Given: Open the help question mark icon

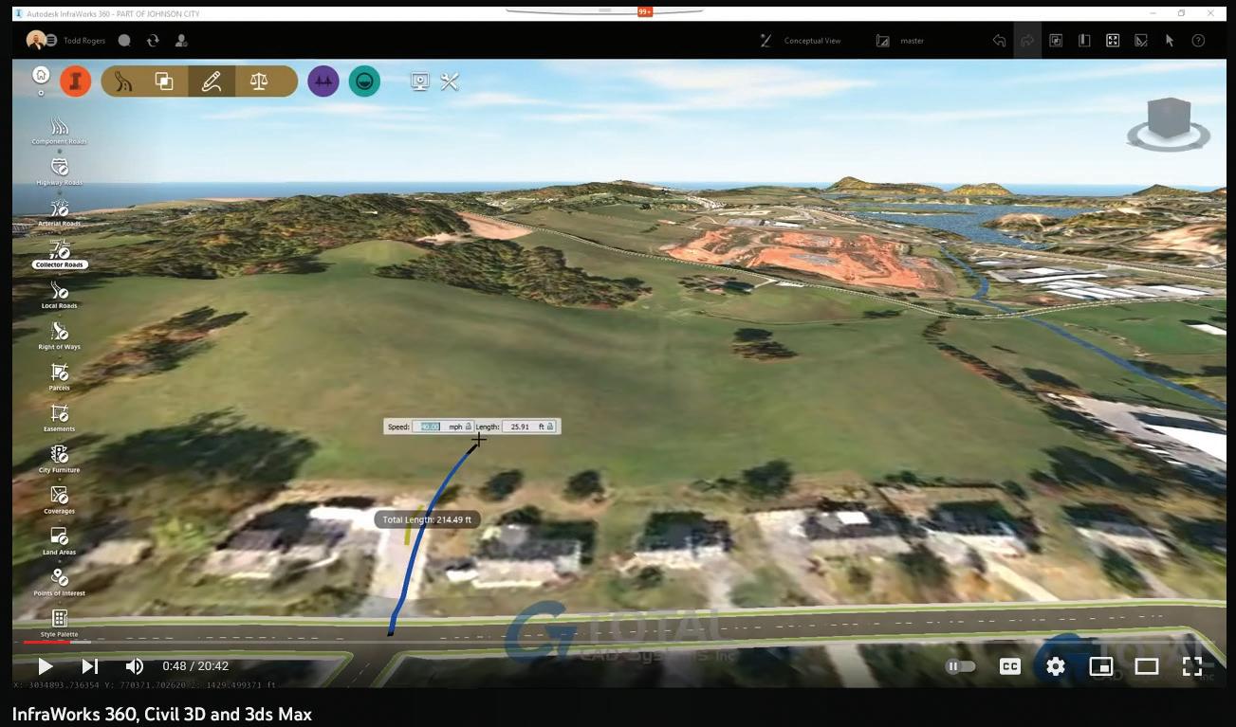Looking at the screenshot, I should (1198, 41).
